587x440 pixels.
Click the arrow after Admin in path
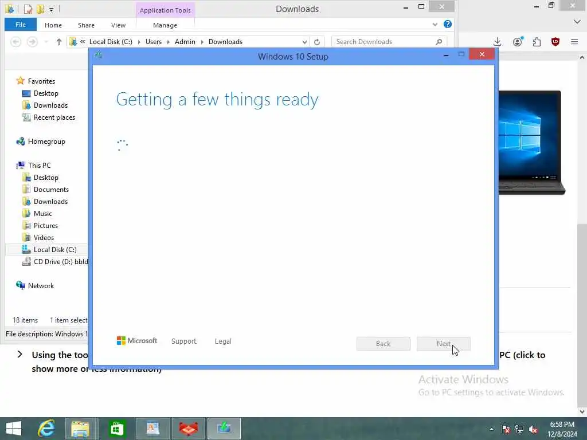point(202,42)
